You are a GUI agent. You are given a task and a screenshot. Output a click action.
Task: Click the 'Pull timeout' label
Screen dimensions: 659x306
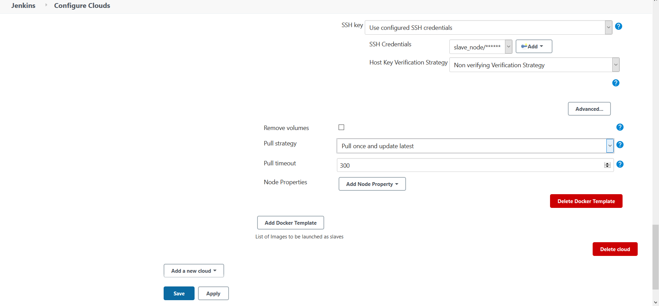280,163
